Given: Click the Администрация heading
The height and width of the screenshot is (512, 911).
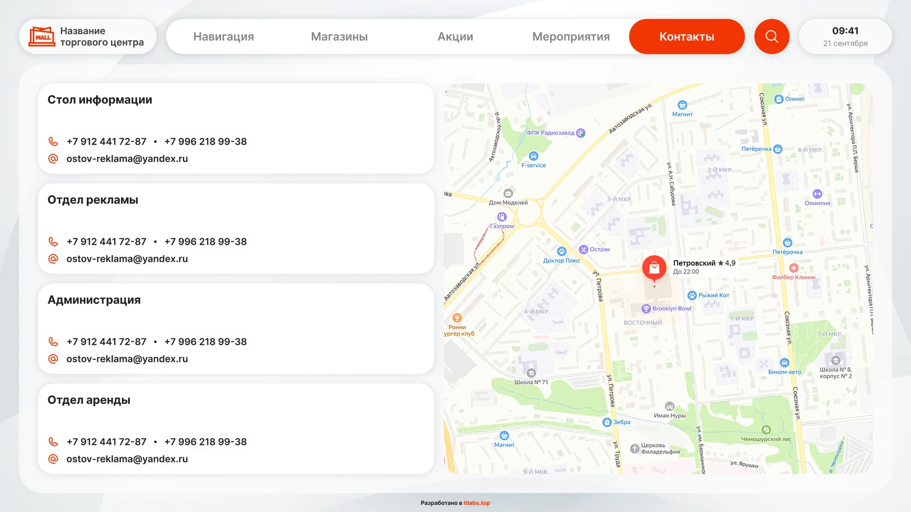Looking at the screenshot, I should pyautogui.click(x=94, y=300).
